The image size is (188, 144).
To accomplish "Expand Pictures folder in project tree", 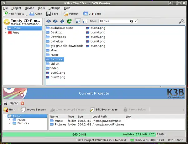I will click(x=10, y=123).
